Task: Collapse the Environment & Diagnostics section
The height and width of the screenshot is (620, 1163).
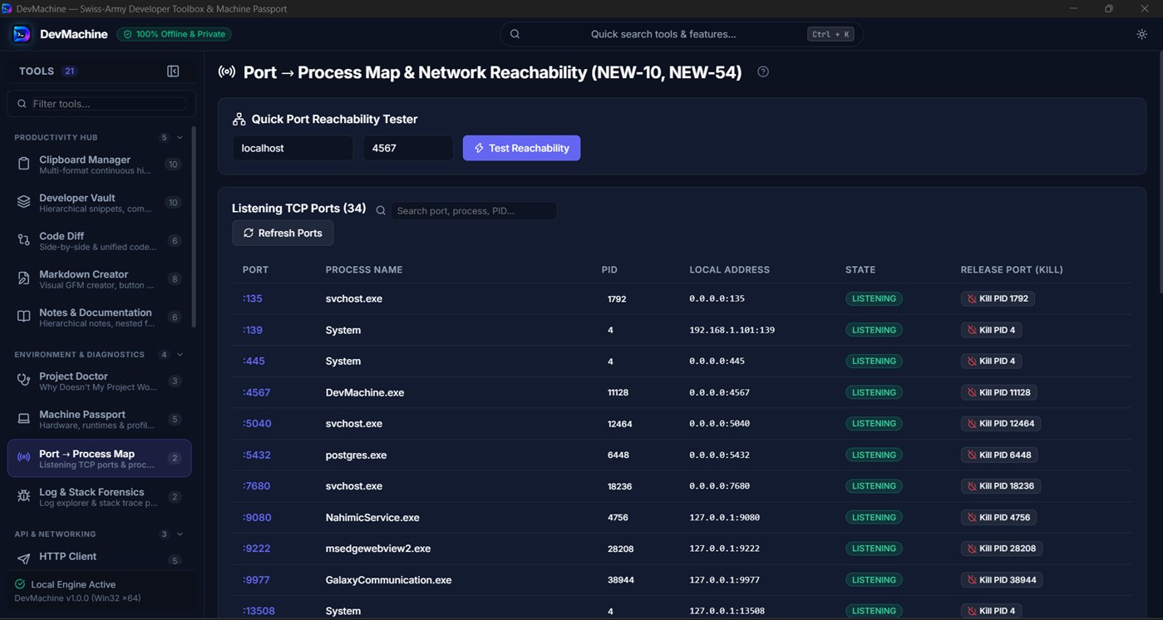Action: point(180,355)
